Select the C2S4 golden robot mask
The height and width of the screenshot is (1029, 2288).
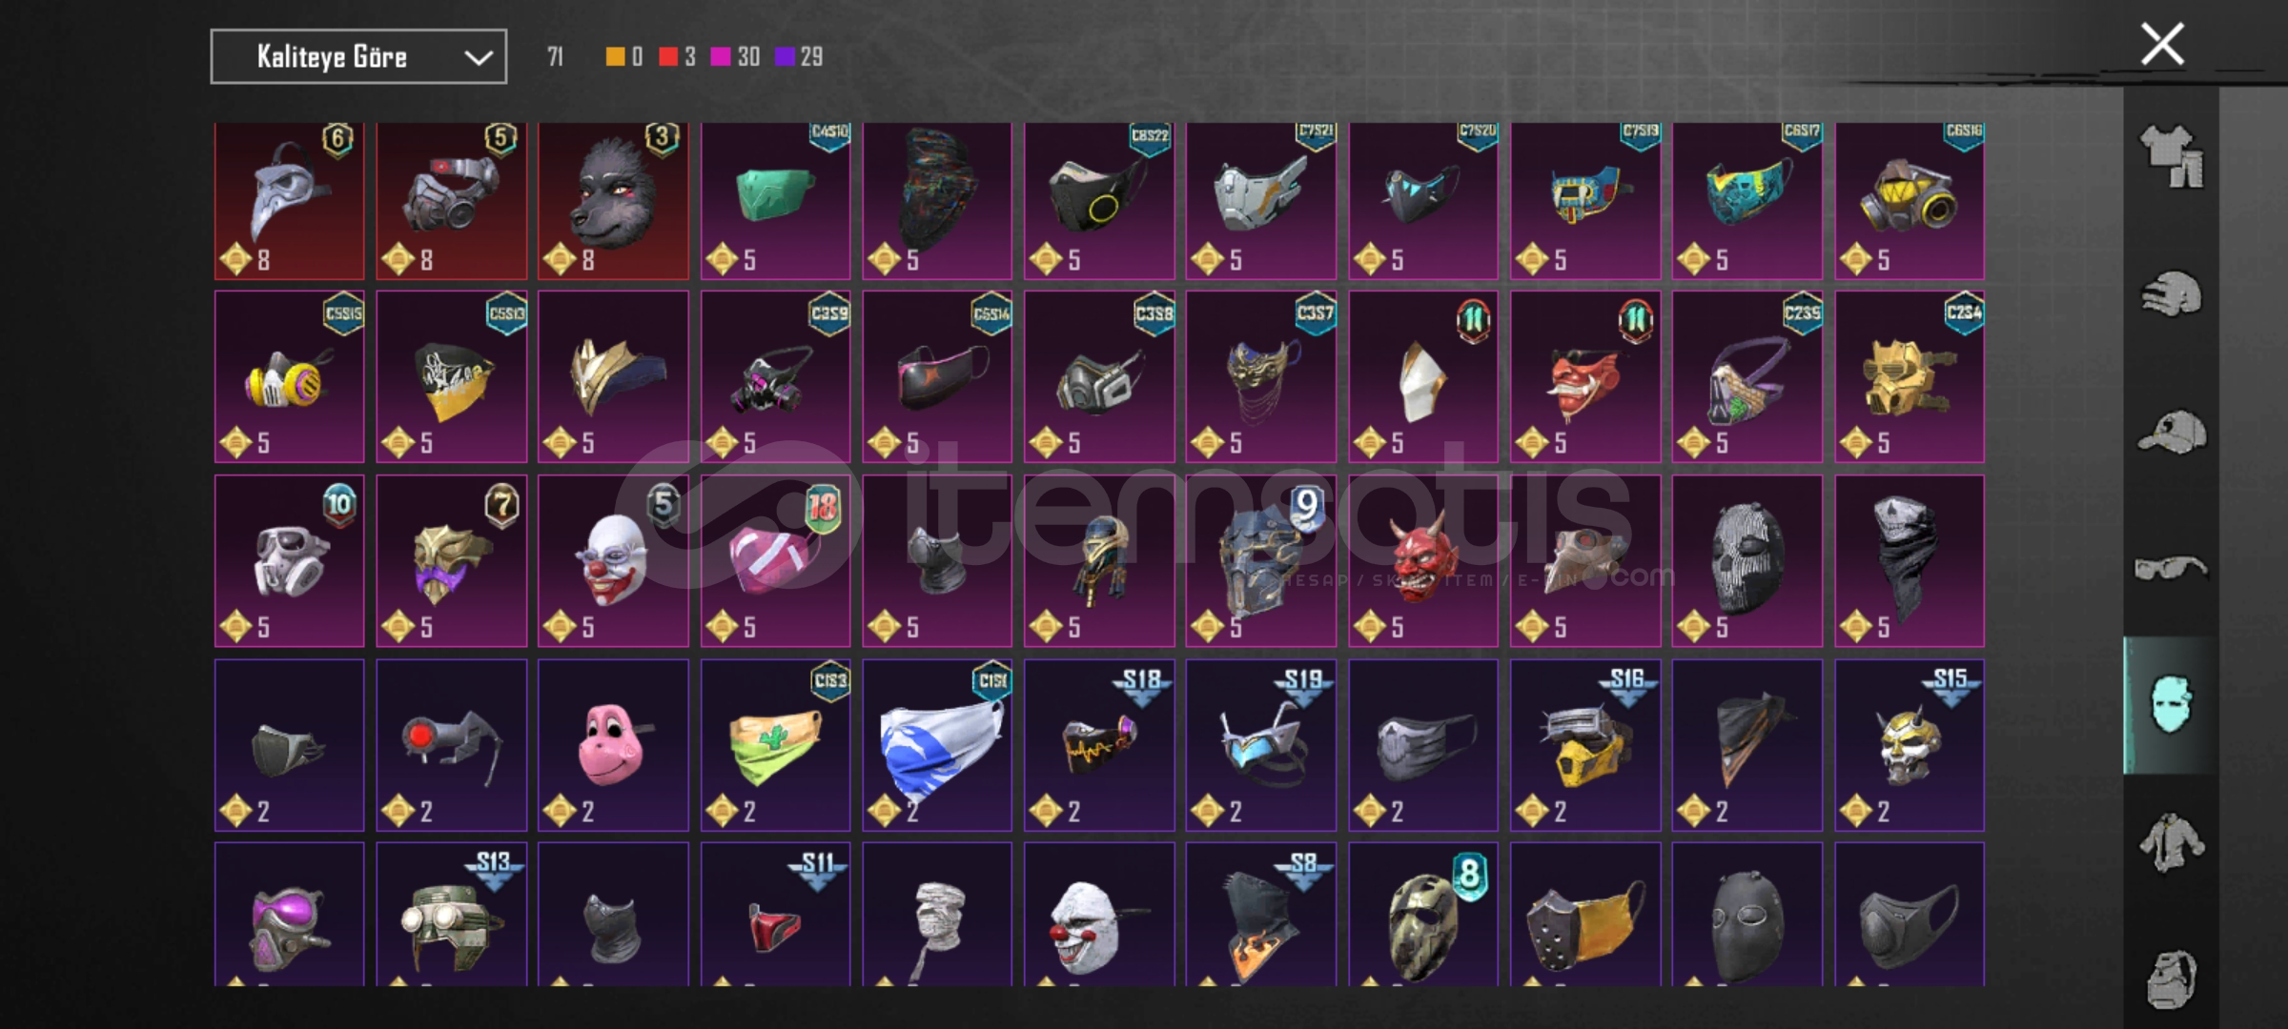1910,377
